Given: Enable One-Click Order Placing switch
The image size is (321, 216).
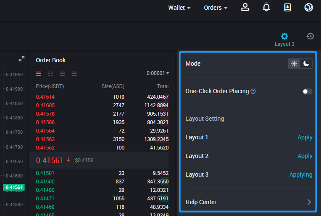Looking at the screenshot, I should [307, 91].
